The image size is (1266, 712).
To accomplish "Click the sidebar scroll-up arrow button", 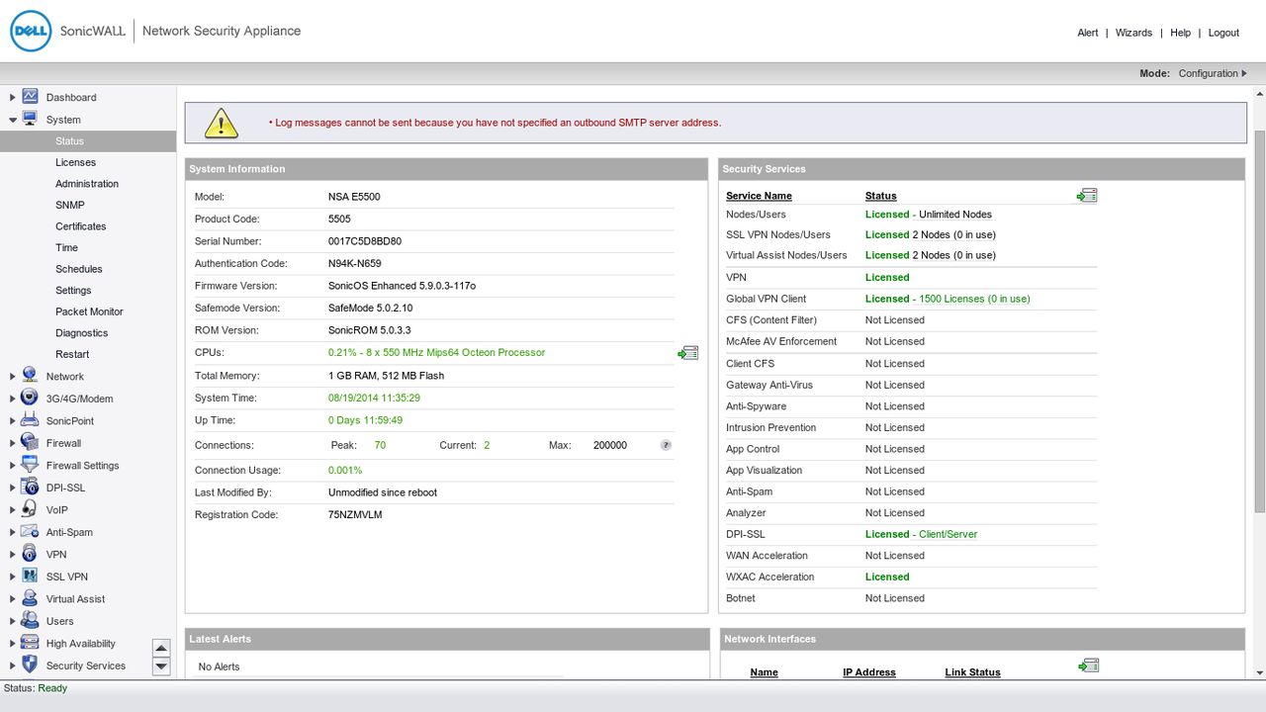I will click(x=161, y=648).
